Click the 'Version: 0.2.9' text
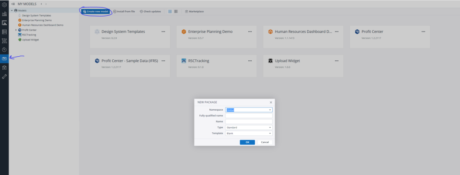Viewport: 460px width, 175px height. pos(109,38)
